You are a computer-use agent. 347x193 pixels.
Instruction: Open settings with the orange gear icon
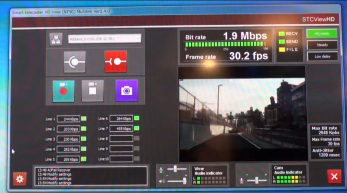[x=20, y=179]
